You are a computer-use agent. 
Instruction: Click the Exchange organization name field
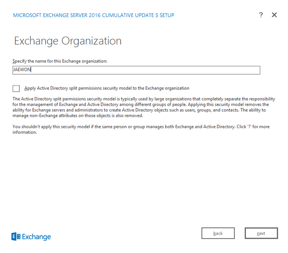point(136,70)
